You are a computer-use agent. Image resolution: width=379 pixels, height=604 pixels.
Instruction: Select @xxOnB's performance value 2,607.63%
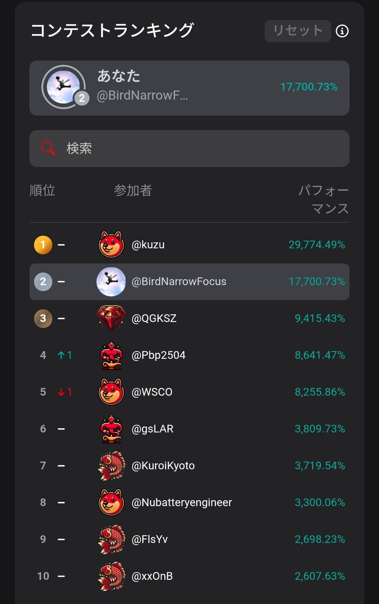320,576
